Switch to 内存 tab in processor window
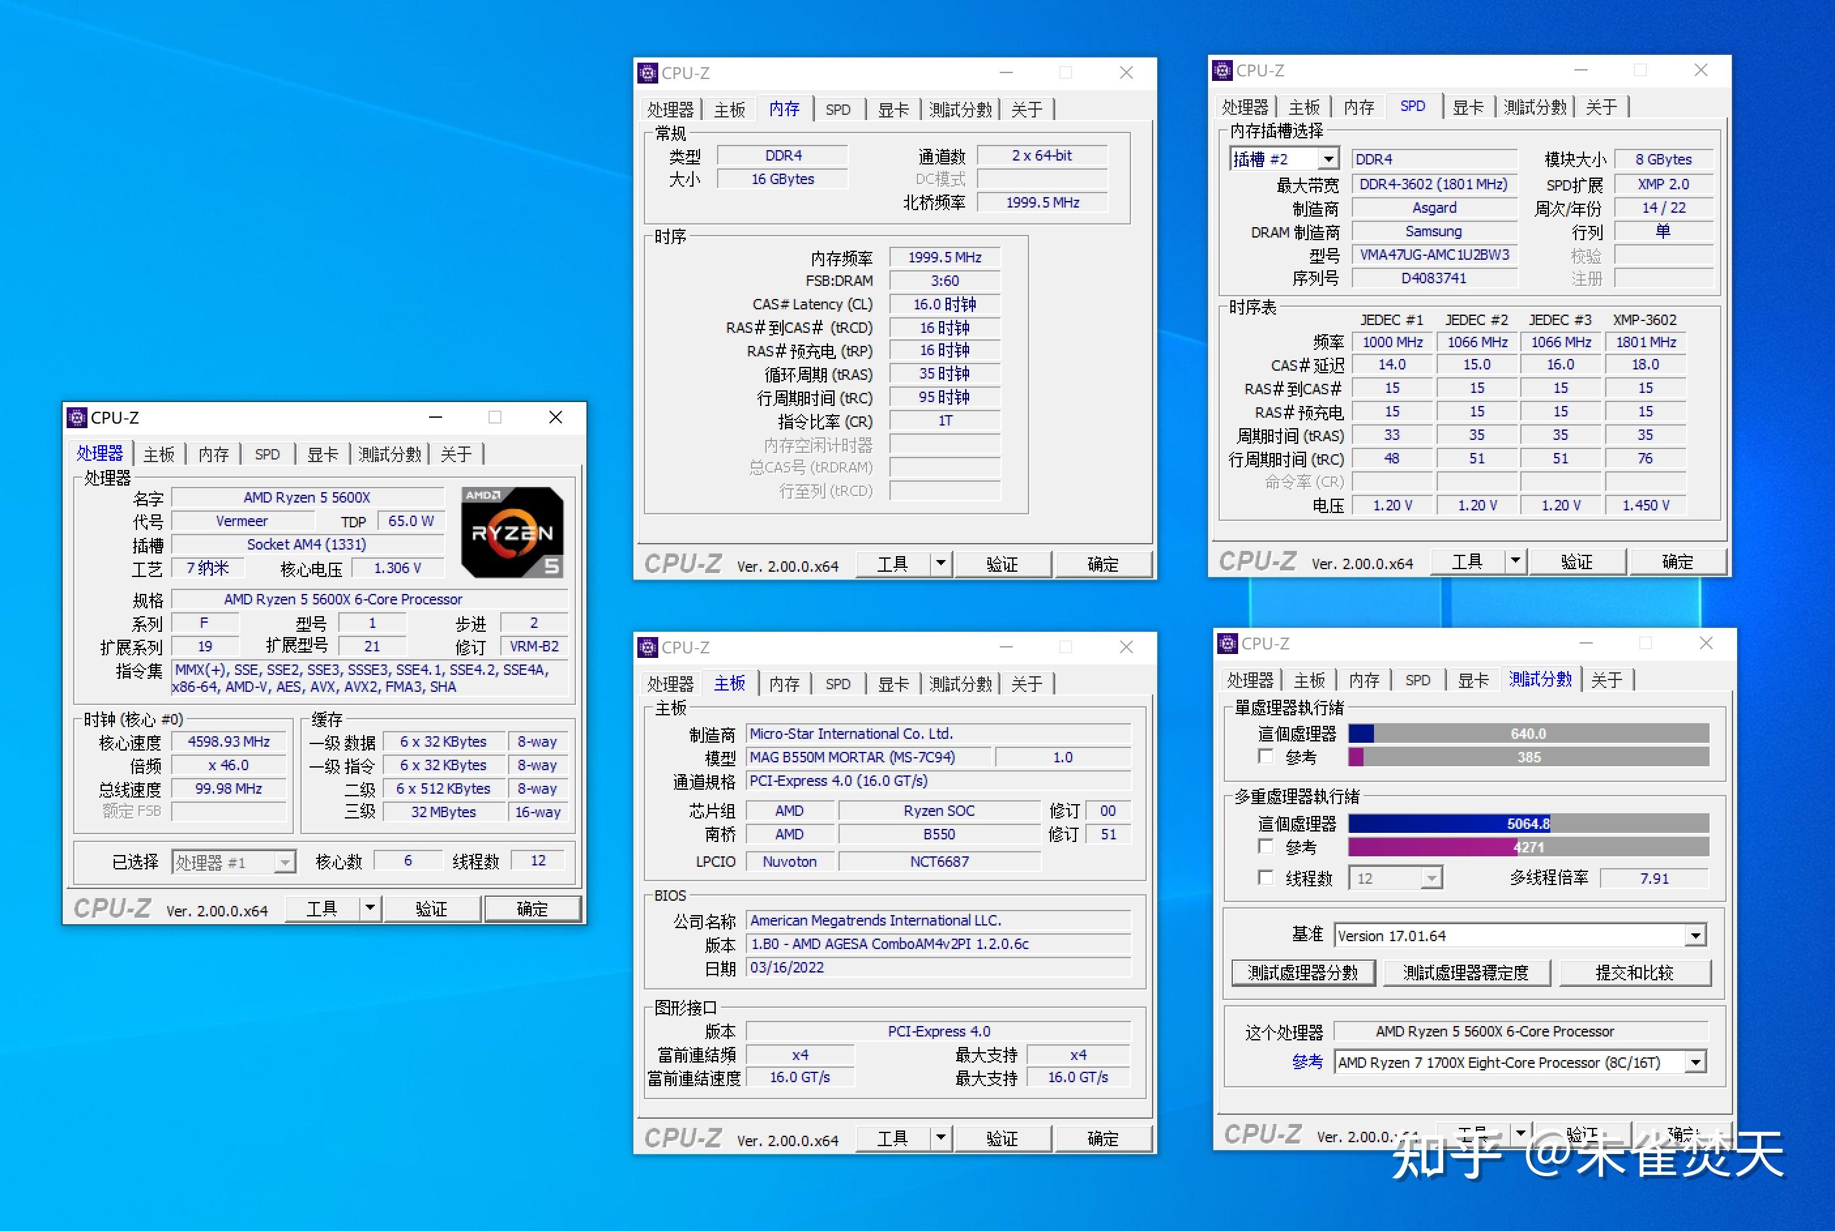This screenshot has height=1231, width=1835. point(213,454)
